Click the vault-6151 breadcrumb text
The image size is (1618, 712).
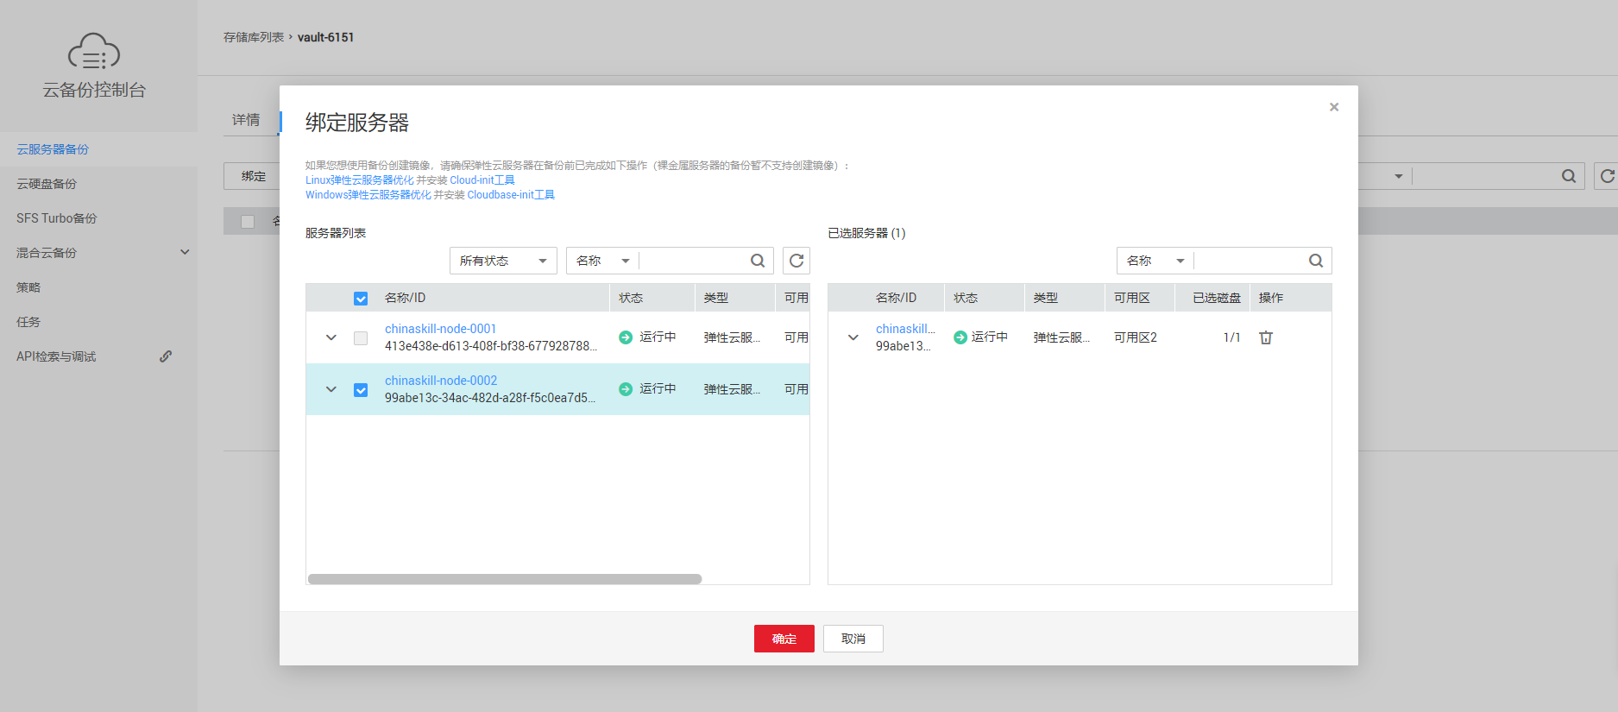point(326,37)
